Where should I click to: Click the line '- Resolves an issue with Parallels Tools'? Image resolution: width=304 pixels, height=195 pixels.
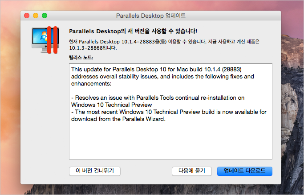click(158, 98)
